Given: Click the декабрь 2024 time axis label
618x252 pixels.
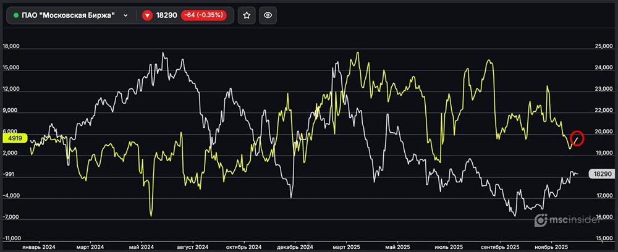Looking at the screenshot, I should tap(295, 247).
